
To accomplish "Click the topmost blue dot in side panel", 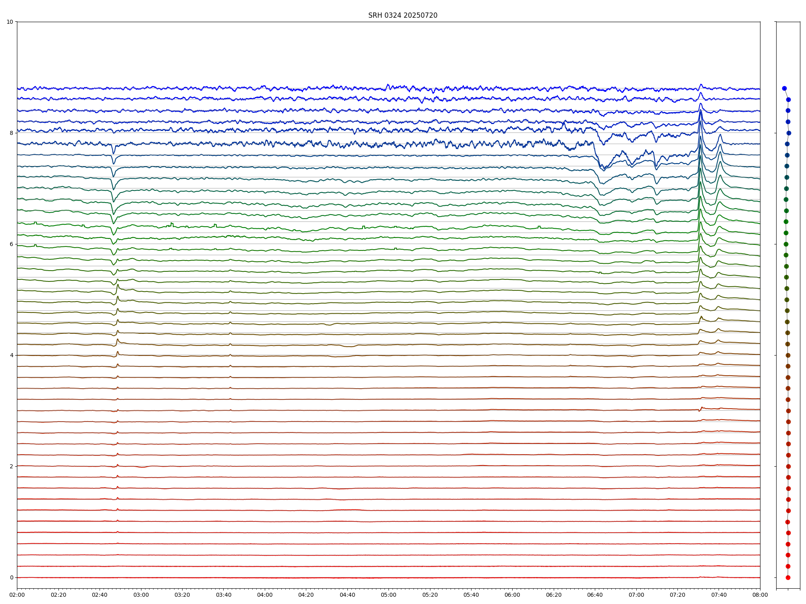I will 784,88.
